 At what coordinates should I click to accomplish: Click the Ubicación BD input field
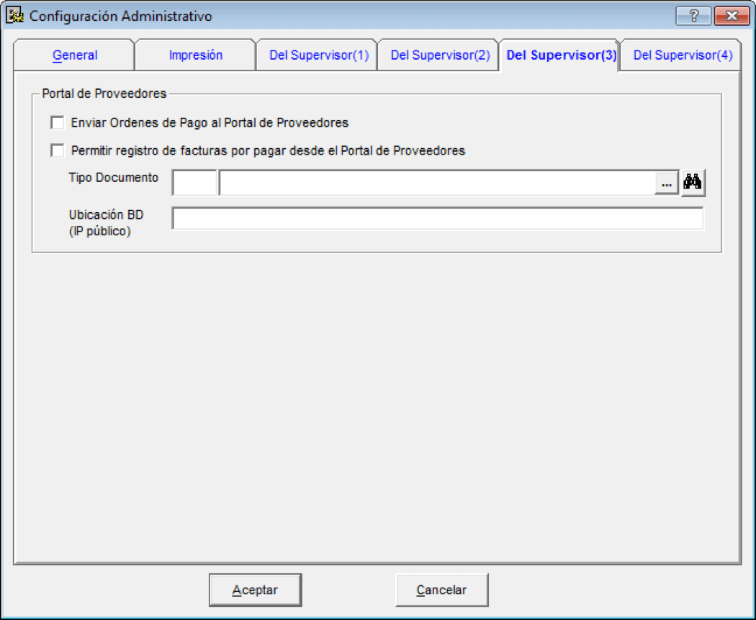[438, 219]
